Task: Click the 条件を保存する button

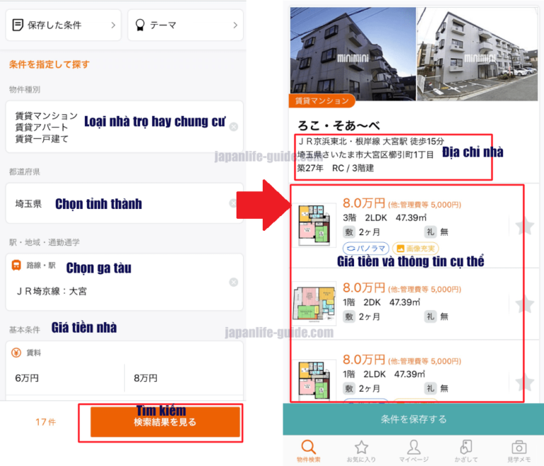Action: (x=414, y=419)
